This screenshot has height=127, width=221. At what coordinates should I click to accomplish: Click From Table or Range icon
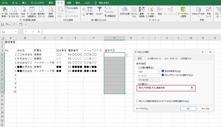point(32,12)
